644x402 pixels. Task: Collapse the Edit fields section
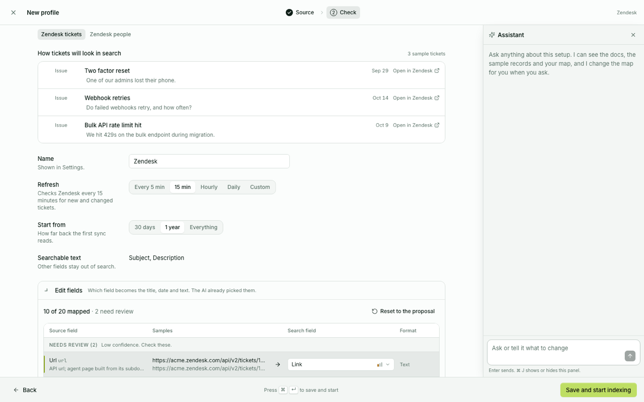click(x=46, y=290)
